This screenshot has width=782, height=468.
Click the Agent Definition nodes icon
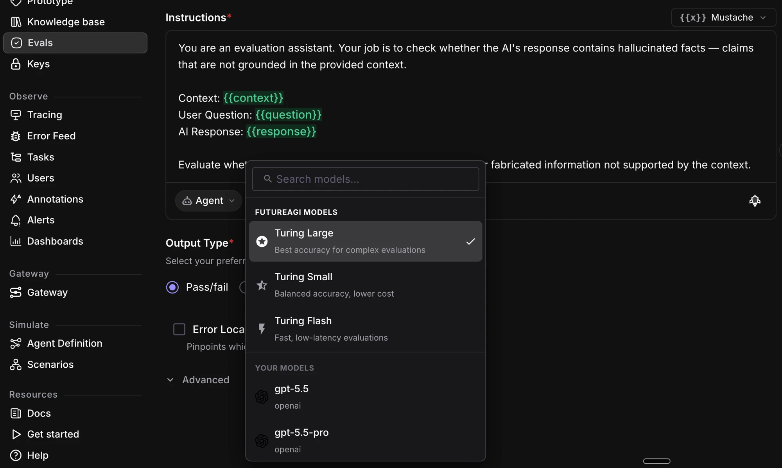(x=16, y=343)
